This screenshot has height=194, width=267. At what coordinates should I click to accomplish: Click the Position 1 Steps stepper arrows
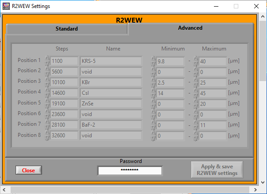point(47,61)
